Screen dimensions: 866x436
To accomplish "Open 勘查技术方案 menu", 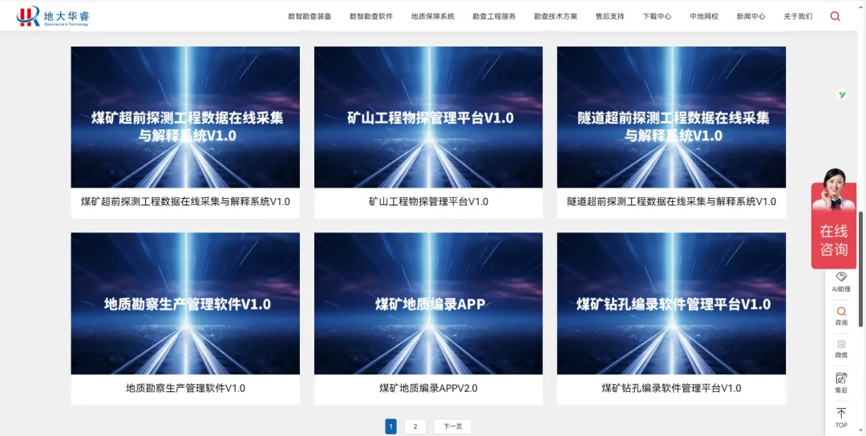I will point(556,17).
